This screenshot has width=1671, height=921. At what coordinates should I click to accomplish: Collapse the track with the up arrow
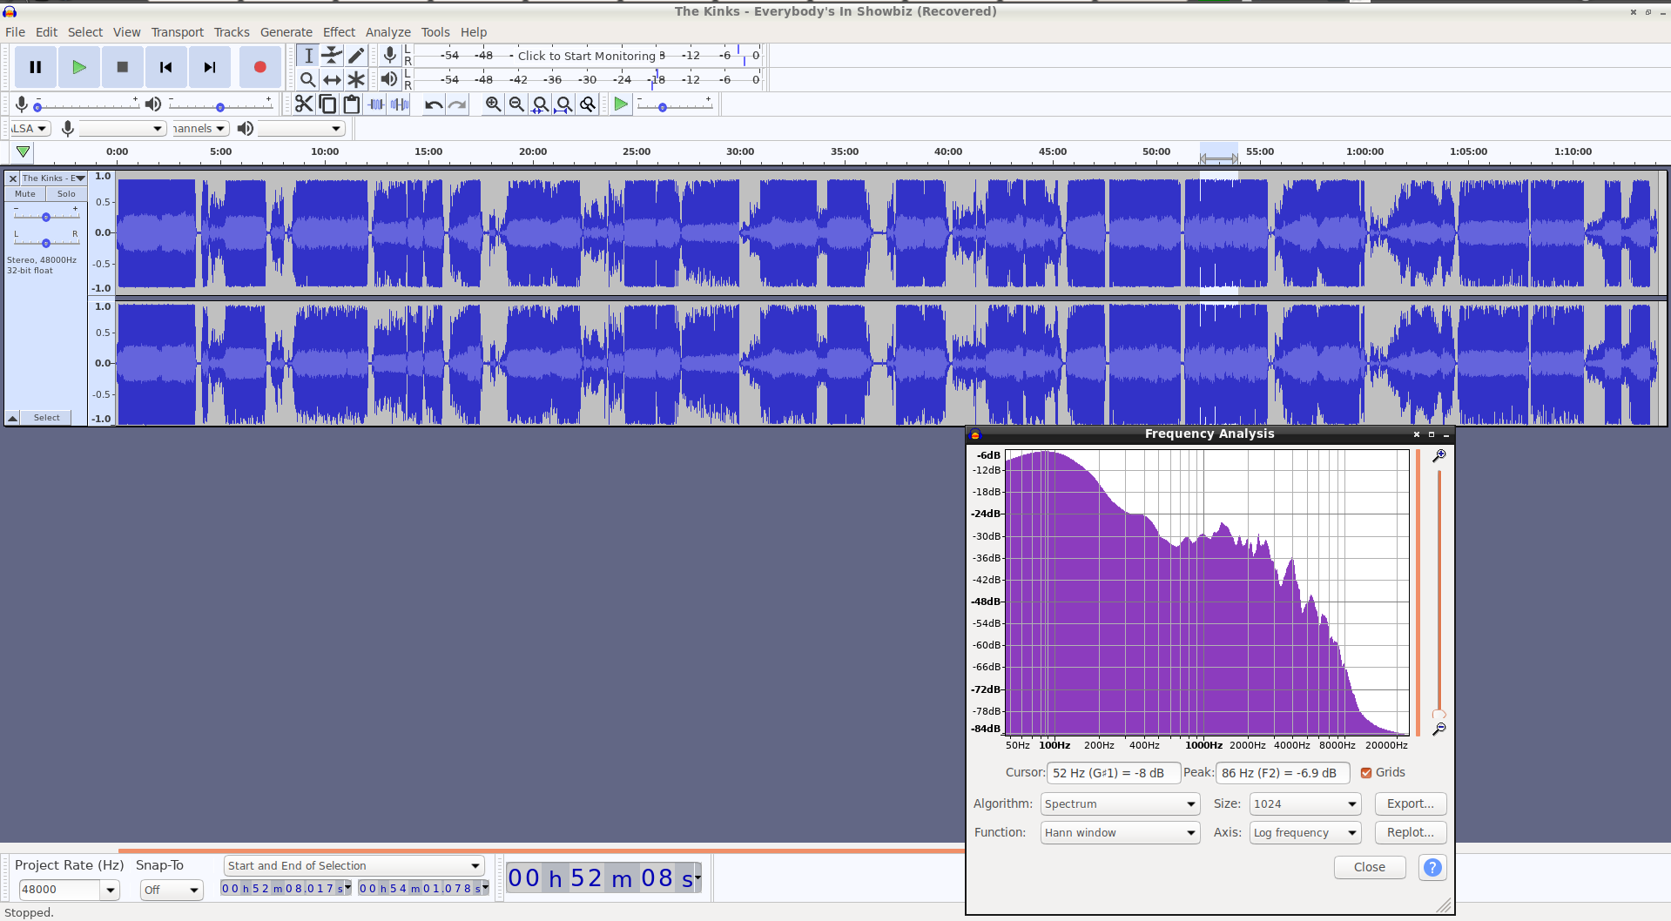13,418
